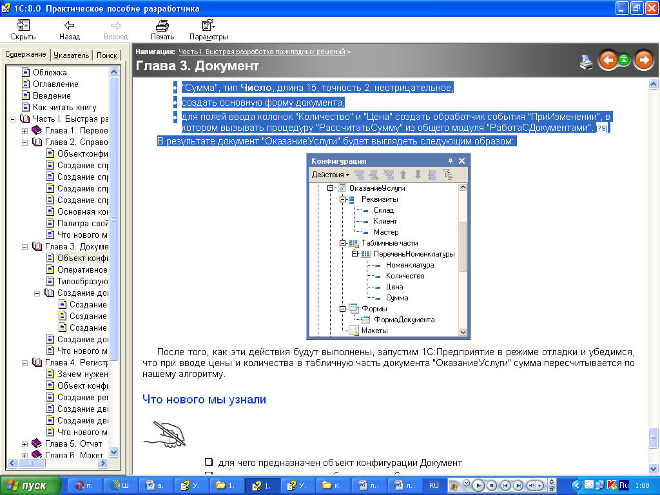Expand 'Глава 1. Первое' in contents tree
660x495 pixels.
coord(25,131)
